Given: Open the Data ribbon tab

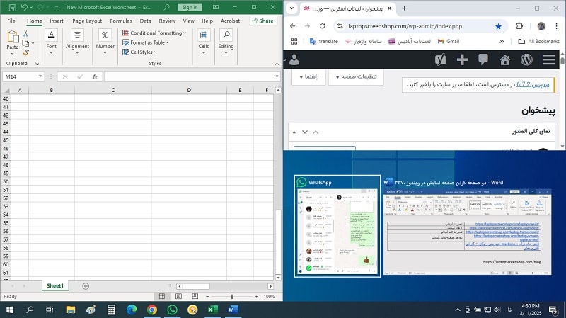Looking at the screenshot, I should [x=146, y=21].
